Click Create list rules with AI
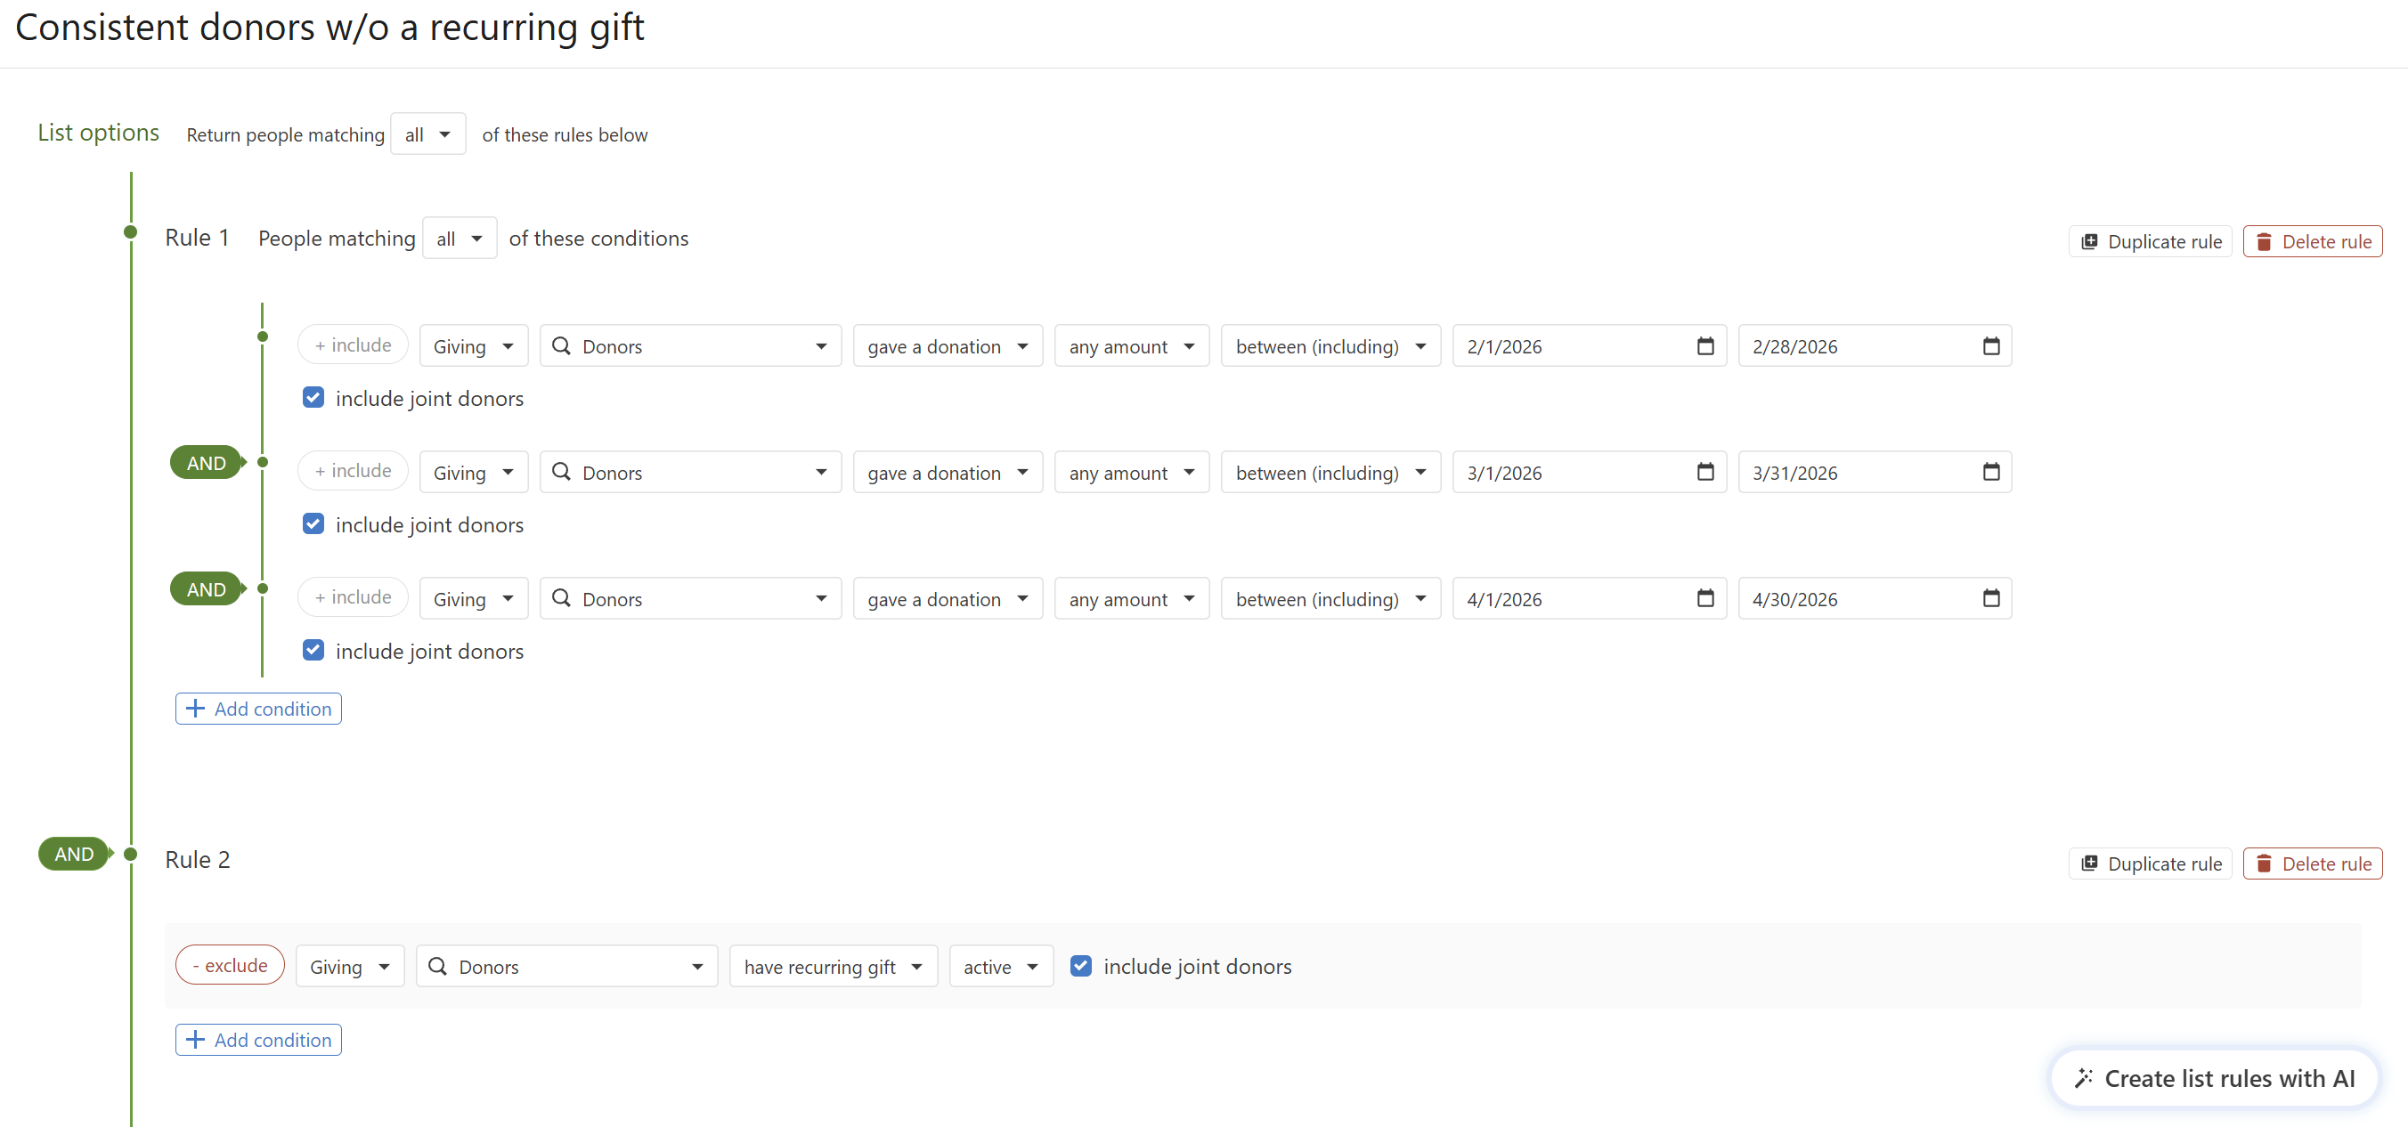Image resolution: width=2408 pixels, height=1127 pixels. tap(2214, 1078)
